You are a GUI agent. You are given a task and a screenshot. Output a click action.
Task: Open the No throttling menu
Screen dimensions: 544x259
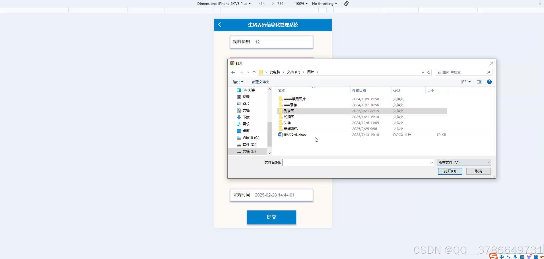click(x=324, y=3)
